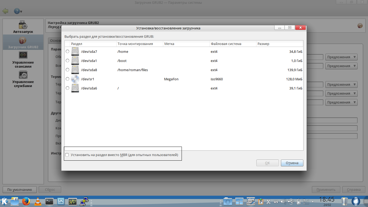
Task: Open Управление службами in the sidebar
Action: (23, 79)
